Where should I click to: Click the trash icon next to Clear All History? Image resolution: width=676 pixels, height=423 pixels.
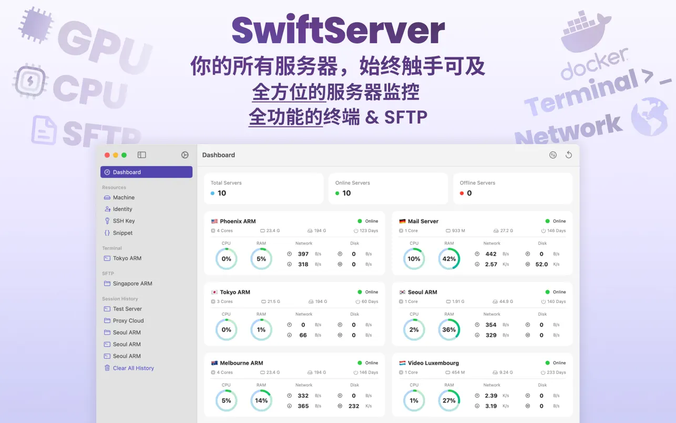click(107, 368)
